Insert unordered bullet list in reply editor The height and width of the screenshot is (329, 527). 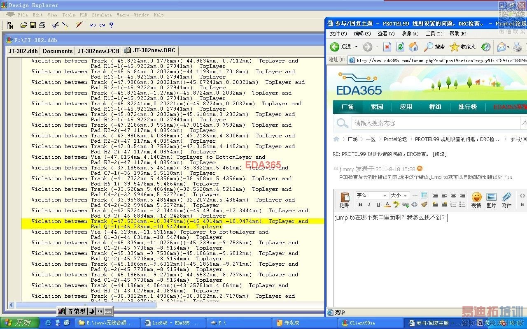point(462,204)
